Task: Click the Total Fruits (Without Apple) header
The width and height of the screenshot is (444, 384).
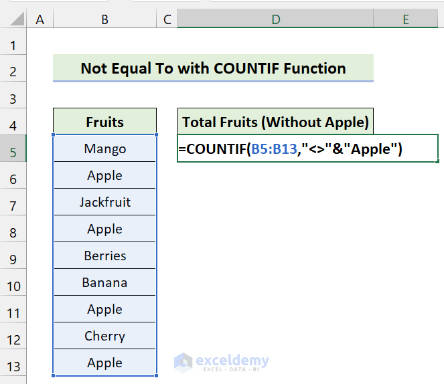Action: pos(275,122)
